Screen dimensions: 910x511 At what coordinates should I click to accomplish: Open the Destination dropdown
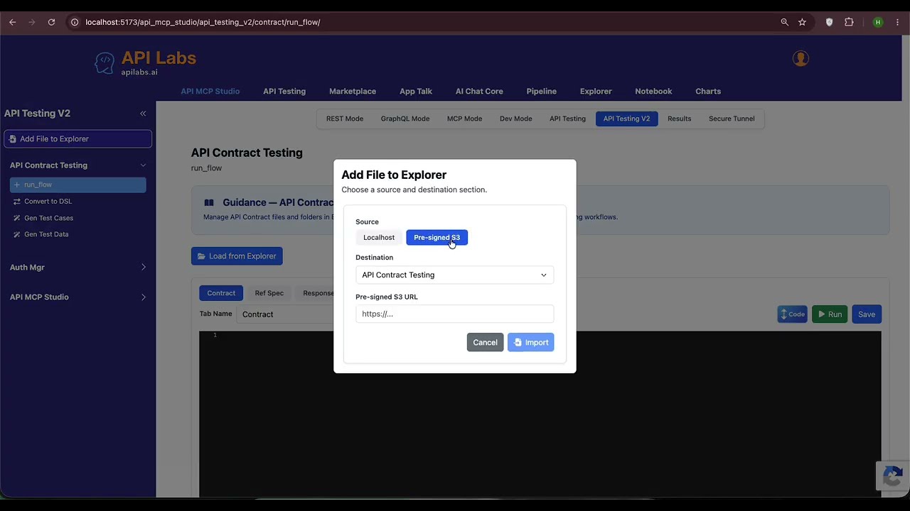pos(454,275)
